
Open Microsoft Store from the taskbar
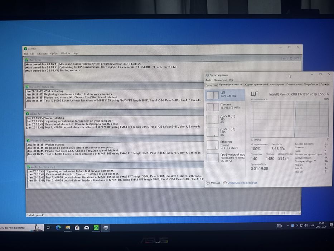[x=77, y=228]
